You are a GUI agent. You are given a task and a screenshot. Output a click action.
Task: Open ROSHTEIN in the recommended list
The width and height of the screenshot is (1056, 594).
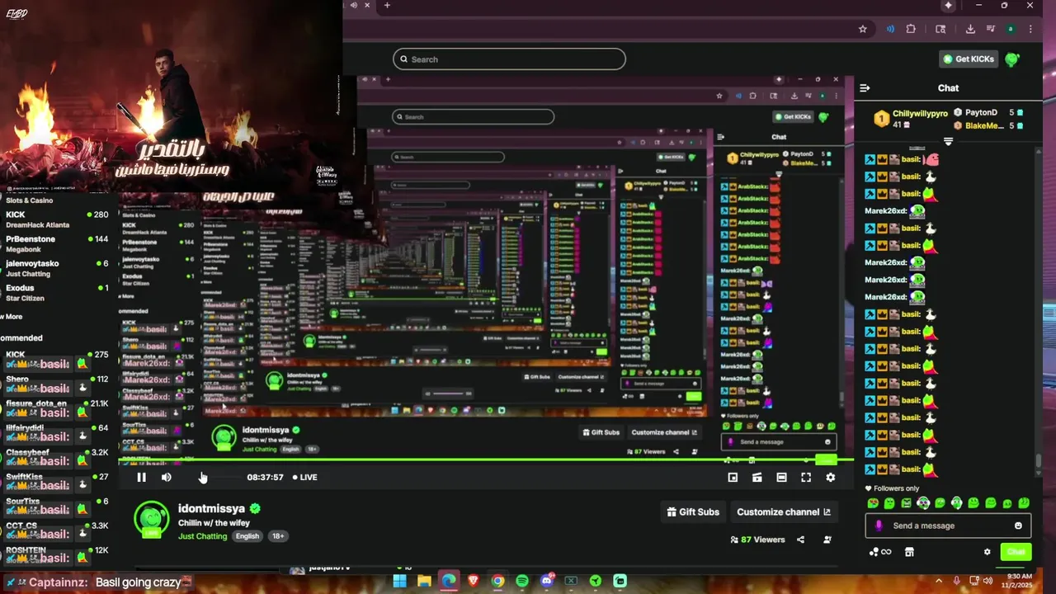58,554
